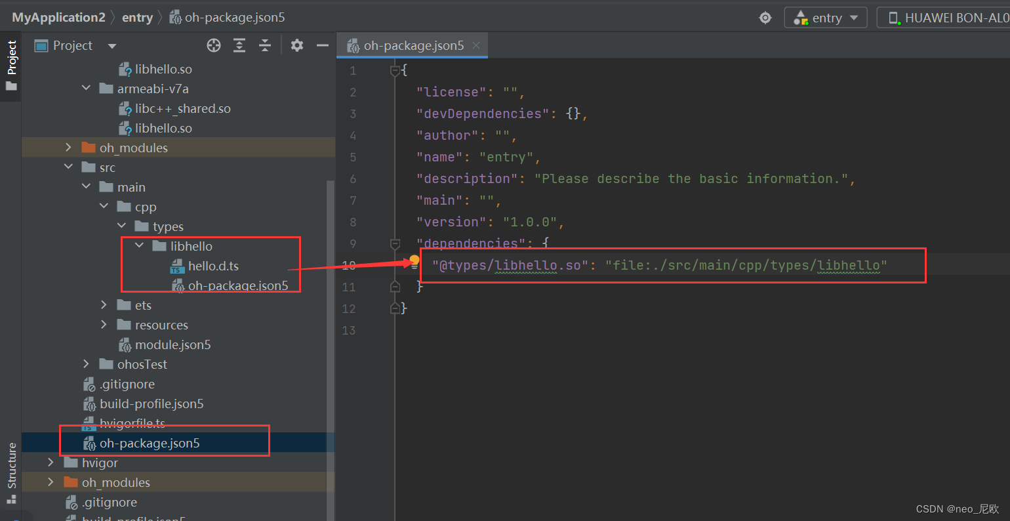Select the ets folder icon

(x=124, y=304)
